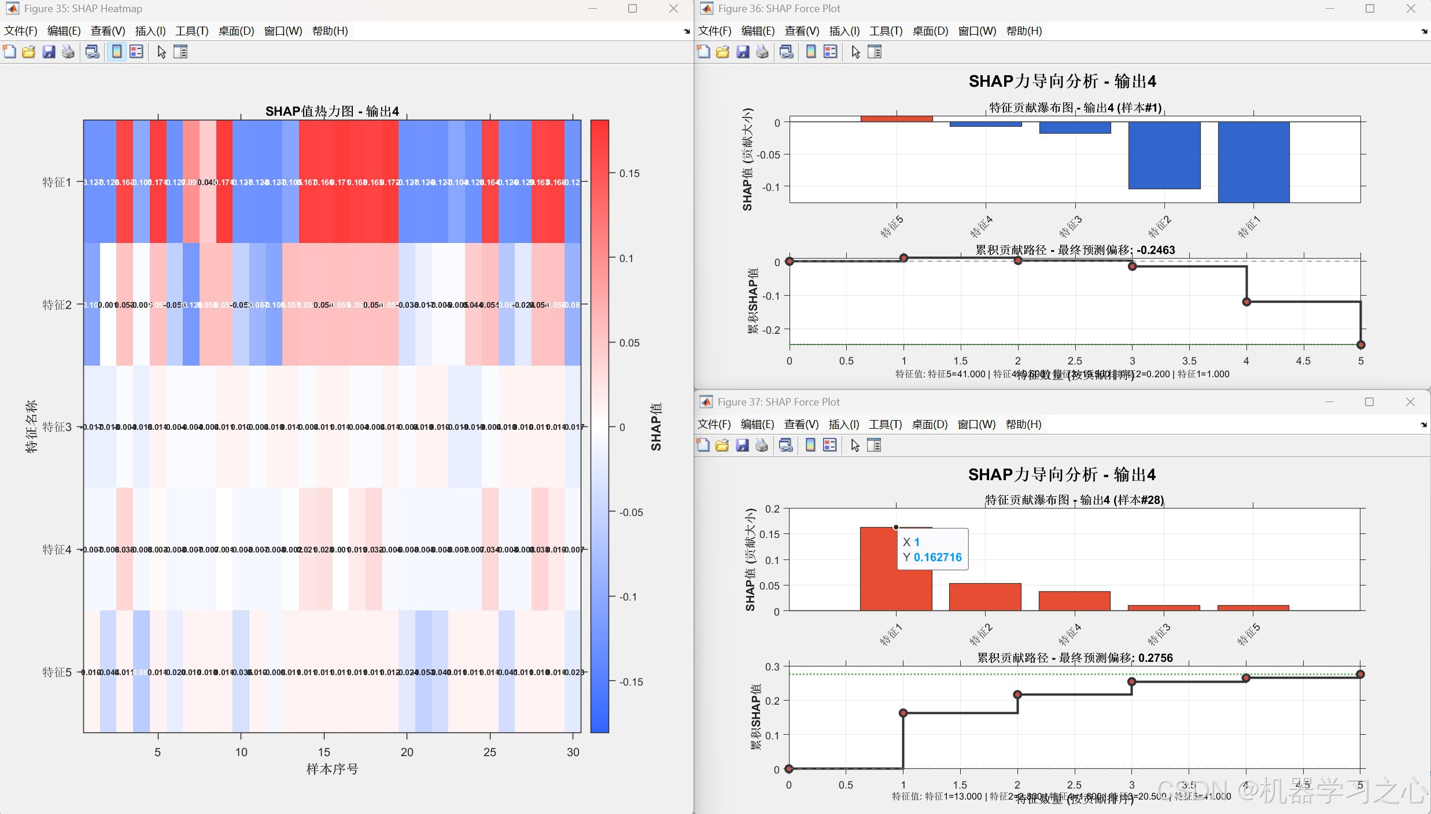Click Print icon in Figure 36 toolbar
The image size is (1431, 814).
[x=762, y=52]
